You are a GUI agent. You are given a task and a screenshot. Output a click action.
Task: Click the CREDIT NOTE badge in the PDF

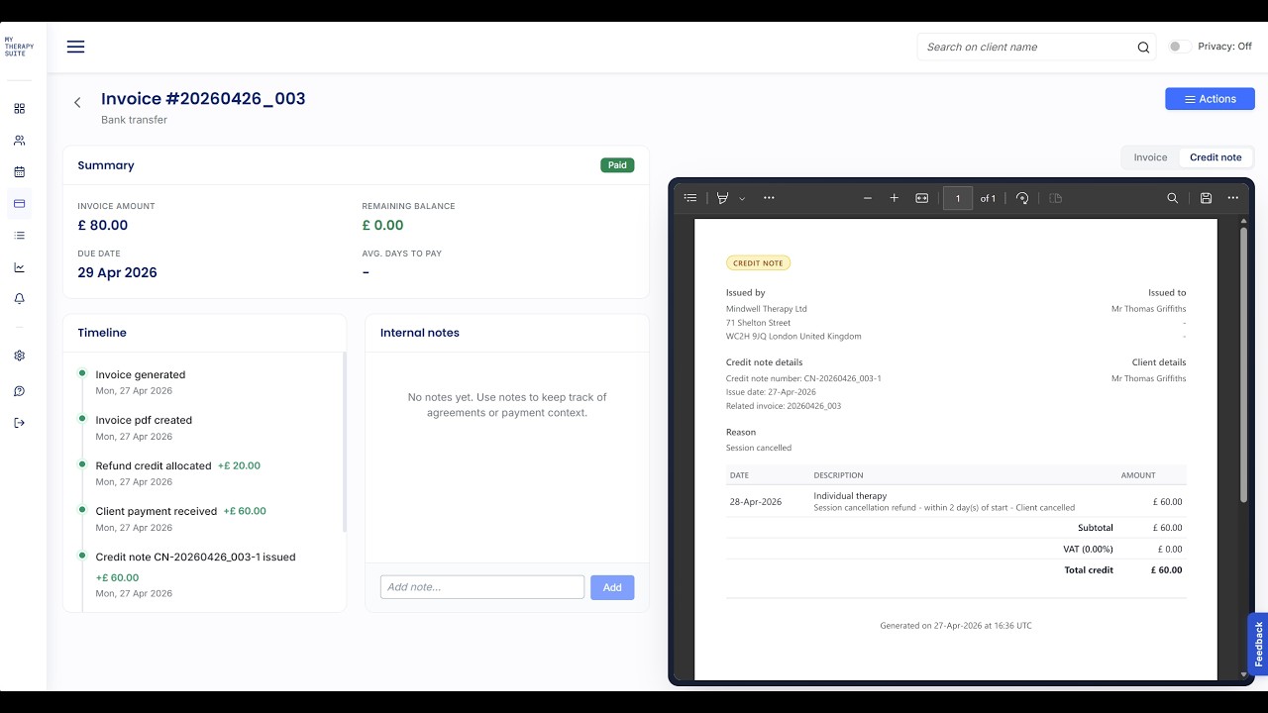pos(759,263)
